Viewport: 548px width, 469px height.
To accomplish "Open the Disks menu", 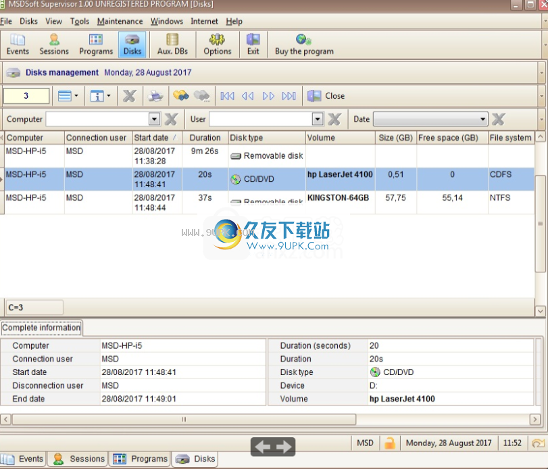I will tap(28, 22).
